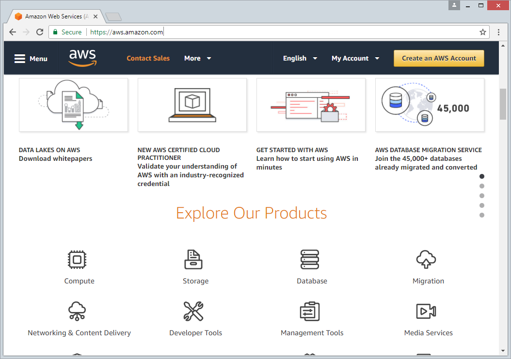Click the Migration cloud icon

click(426, 259)
